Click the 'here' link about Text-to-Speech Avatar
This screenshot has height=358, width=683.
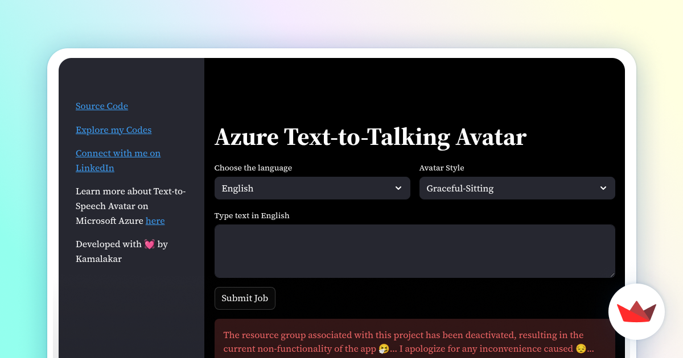coord(155,221)
